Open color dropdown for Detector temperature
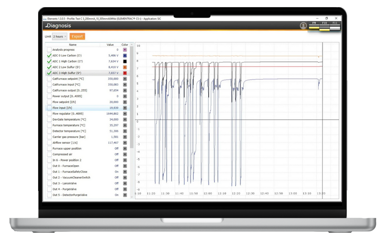 pyautogui.click(x=125, y=131)
